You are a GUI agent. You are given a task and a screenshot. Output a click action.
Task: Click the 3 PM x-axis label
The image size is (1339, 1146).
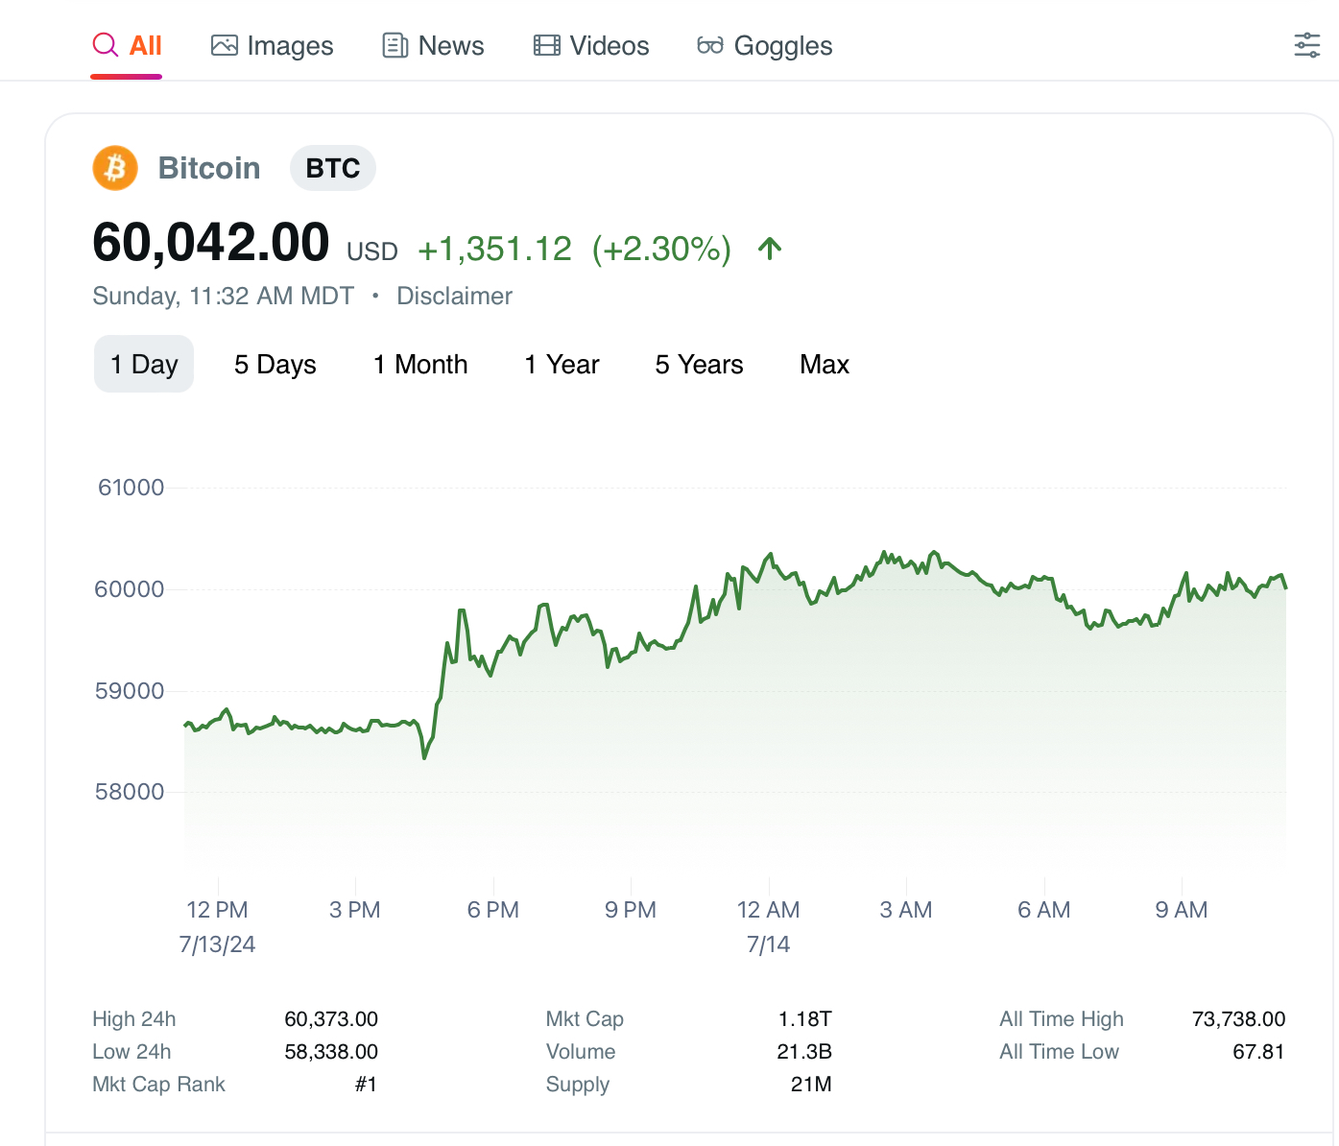(x=355, y=909)
